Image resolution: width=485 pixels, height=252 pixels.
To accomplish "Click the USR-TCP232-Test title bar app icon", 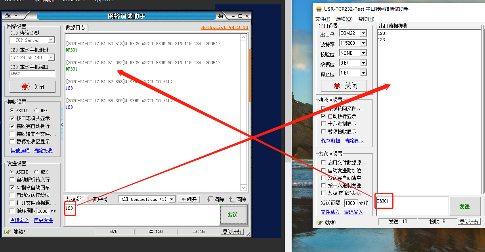I will coord(318,9).
